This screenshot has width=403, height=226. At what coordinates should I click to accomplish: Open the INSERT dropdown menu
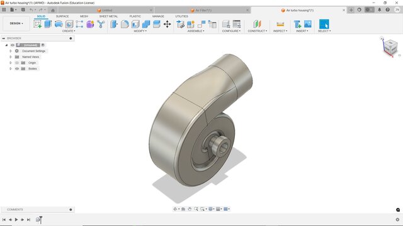(x=302, y=31)
